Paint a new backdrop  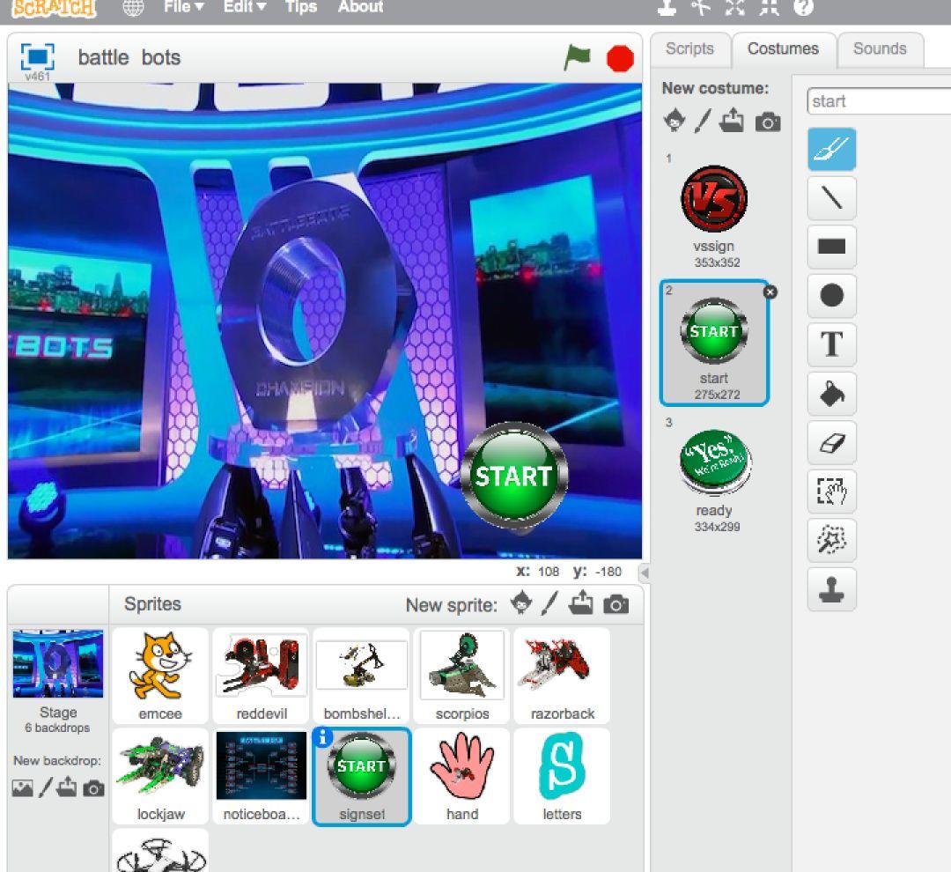coord(46,787)
